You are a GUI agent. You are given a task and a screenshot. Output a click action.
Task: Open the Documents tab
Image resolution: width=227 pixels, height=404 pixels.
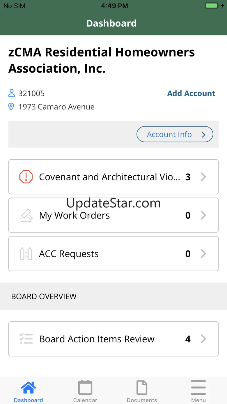142,391
